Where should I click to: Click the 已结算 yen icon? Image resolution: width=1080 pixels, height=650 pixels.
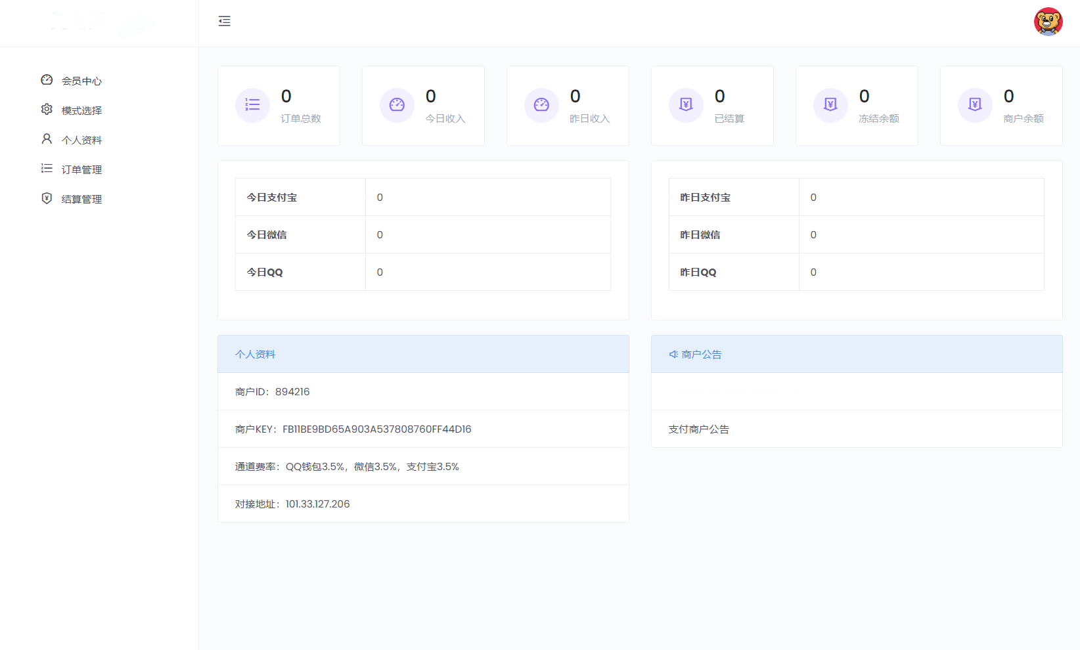pyautogui.click(x=686, y=105)
